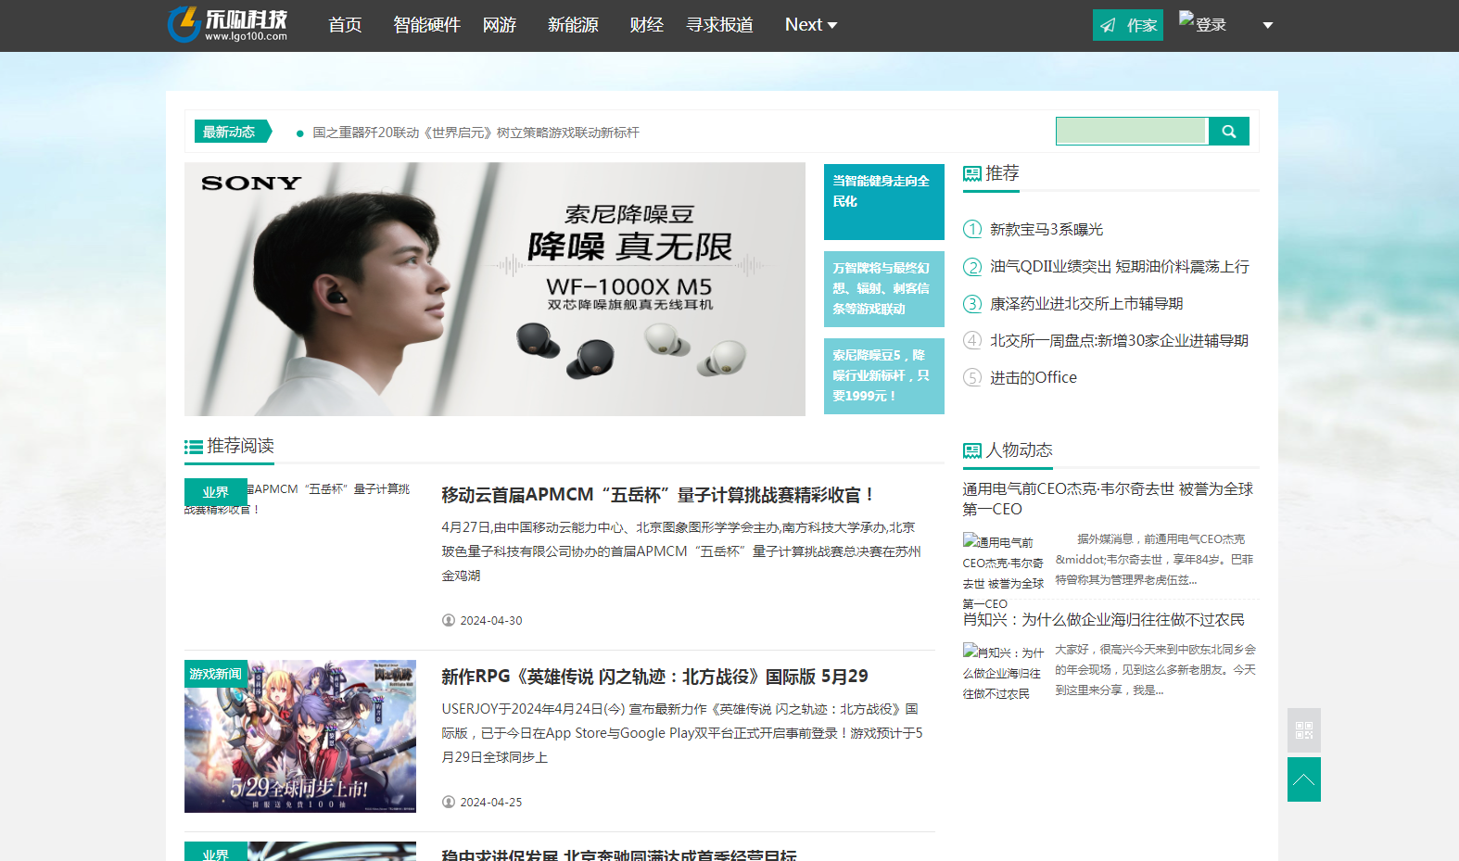1459x861 pixels.
Task: Click the 登录 avatar icon
Action: tap(1186, 18)
